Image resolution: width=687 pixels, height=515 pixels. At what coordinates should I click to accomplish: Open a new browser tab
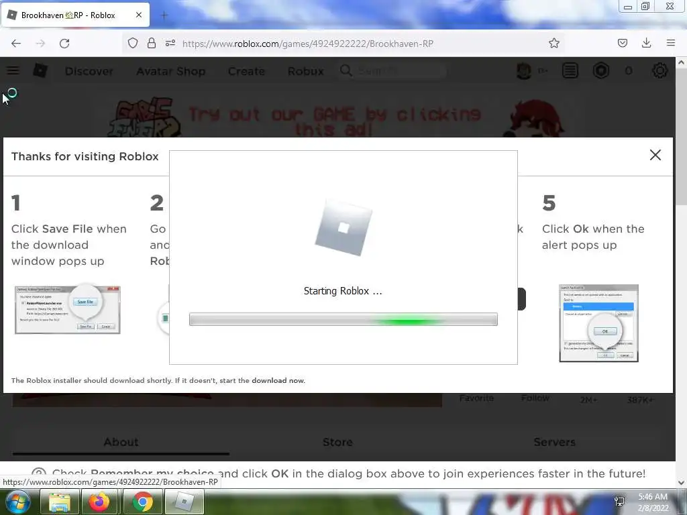[x=164, y=15]
